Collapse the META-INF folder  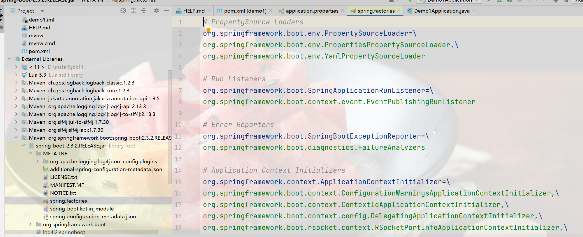[30, 153]
